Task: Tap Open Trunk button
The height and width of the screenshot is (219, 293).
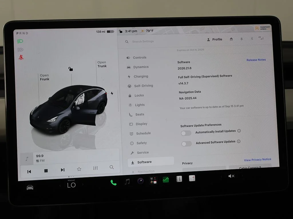Action: click(102, 64)
